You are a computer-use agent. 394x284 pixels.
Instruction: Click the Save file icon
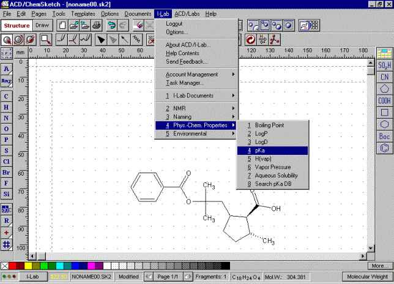coord(85,25)
